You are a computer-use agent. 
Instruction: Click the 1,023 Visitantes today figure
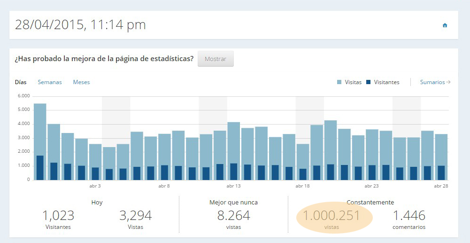[58, 216]
